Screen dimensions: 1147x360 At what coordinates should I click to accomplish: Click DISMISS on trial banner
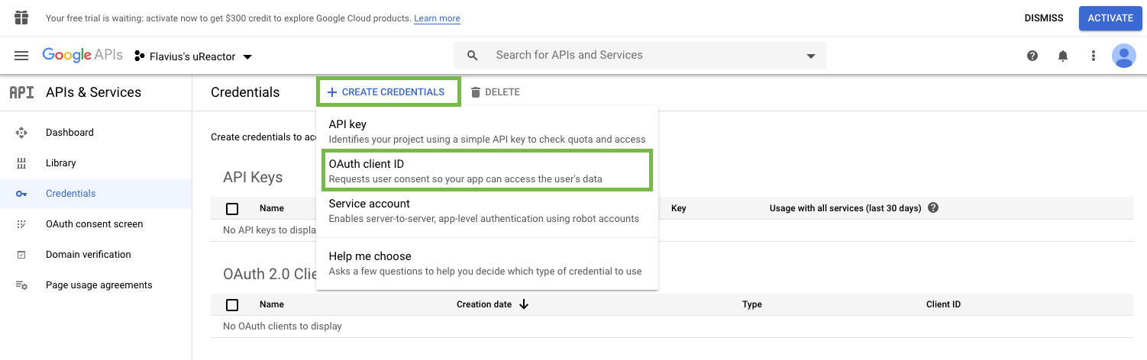click(1043, 18)
